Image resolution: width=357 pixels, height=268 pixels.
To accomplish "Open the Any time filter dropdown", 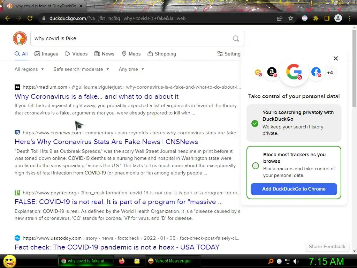I will pos(131,69).
